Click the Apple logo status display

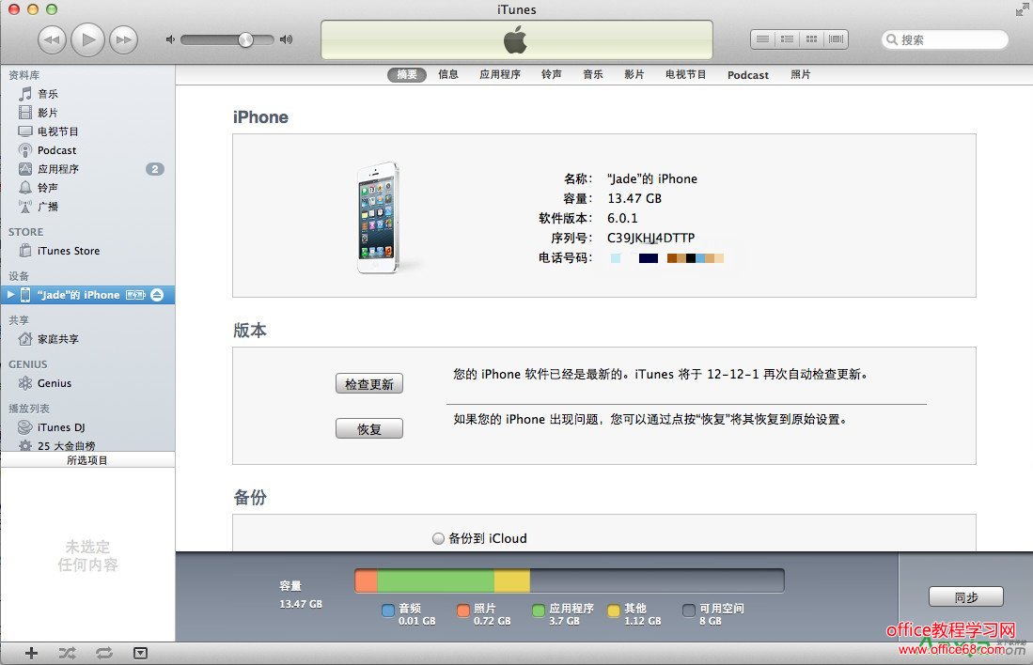click(516, 39)
